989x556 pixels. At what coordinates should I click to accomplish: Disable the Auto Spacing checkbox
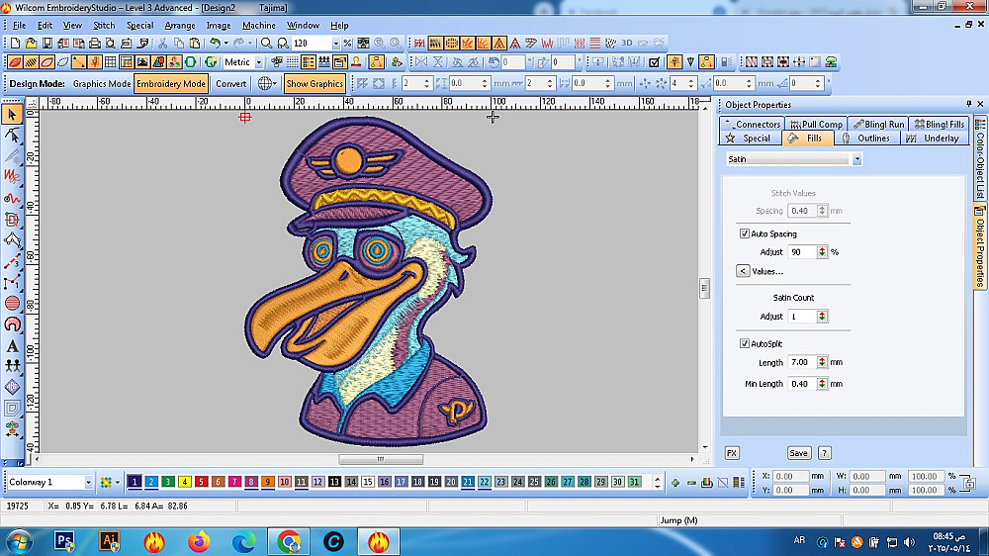[x=745, y=234]
